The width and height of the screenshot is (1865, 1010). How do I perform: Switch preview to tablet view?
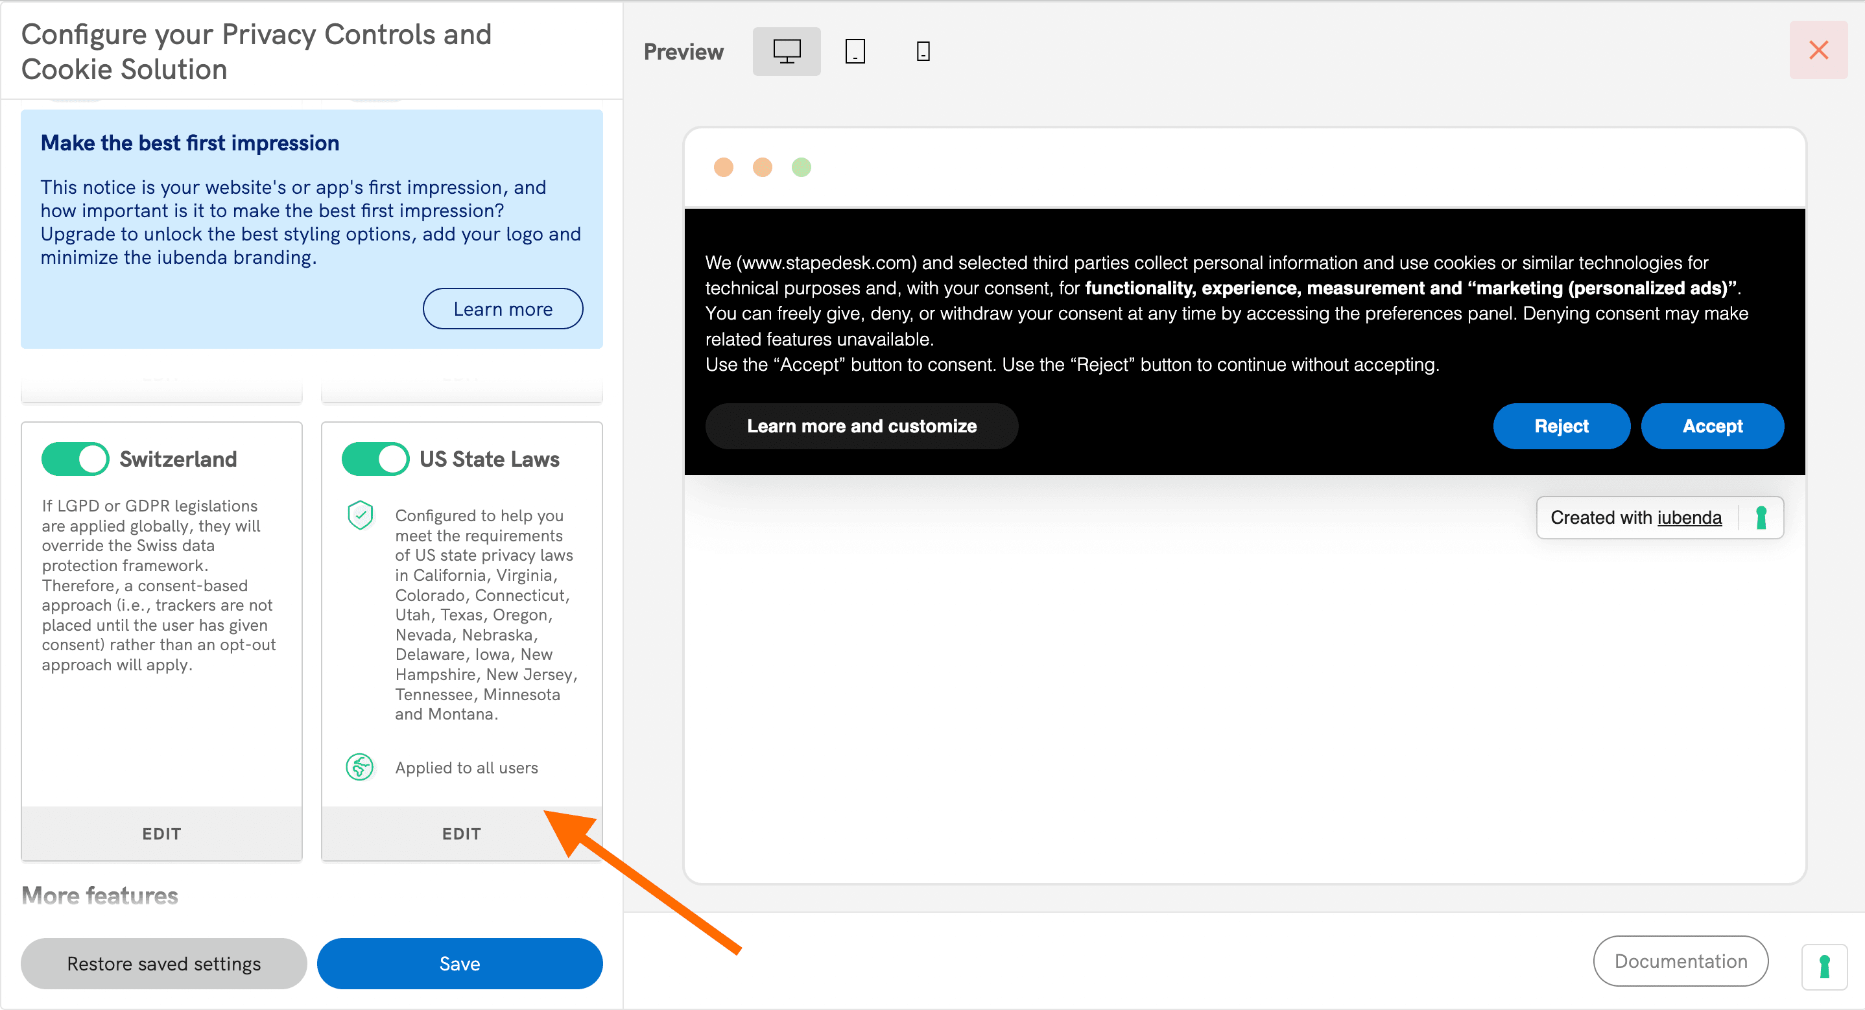coord(855,51)
